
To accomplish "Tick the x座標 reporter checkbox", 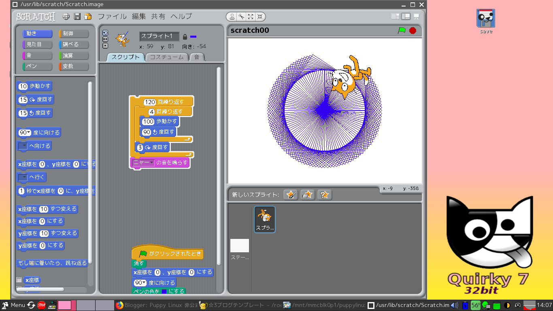I will (19, 280).
